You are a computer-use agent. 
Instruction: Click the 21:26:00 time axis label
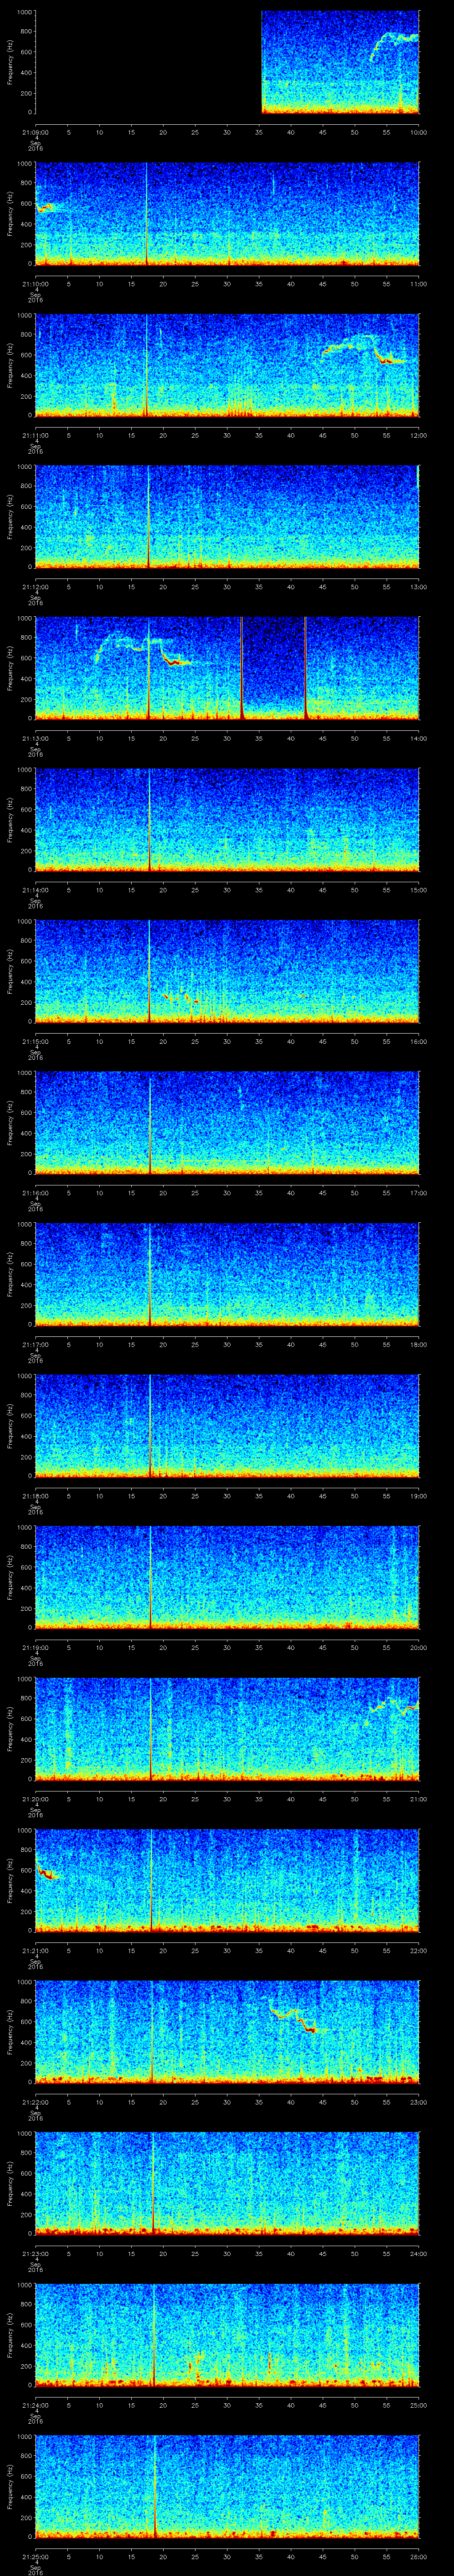pyautogui.click(x=419, y=2556)
